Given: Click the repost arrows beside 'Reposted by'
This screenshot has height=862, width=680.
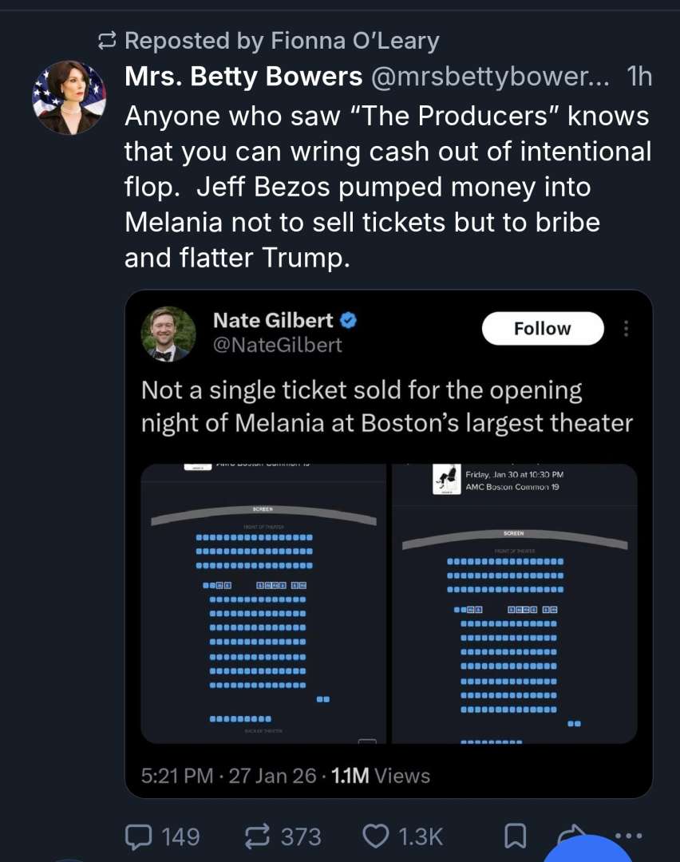Looking at the screenshot, I should coord(106,40).
